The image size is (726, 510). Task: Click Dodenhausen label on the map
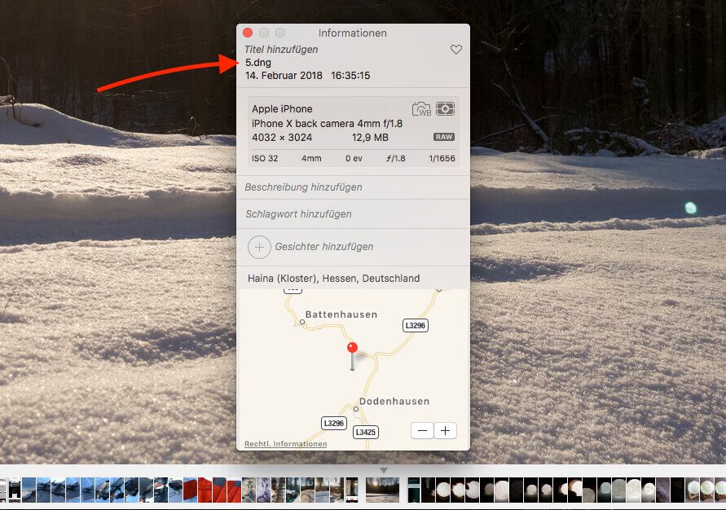point(394,402)
